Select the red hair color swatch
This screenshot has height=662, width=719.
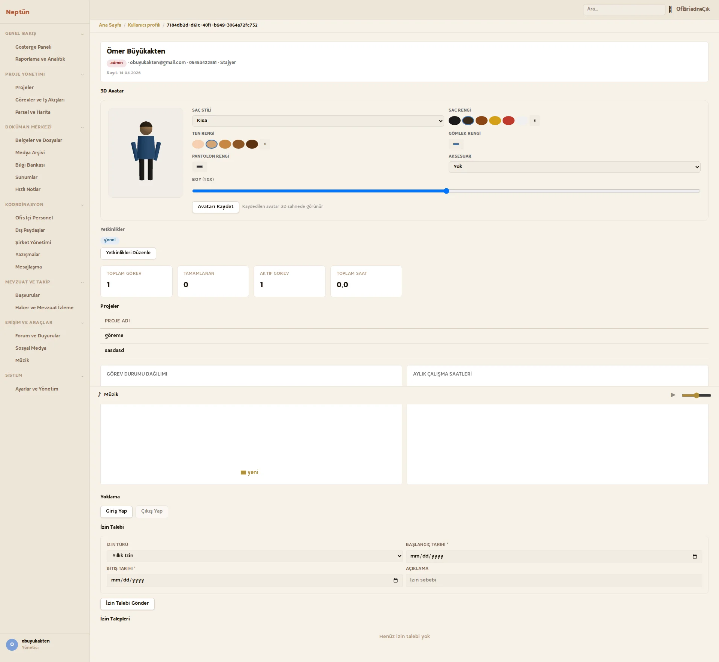click(509, 121)
